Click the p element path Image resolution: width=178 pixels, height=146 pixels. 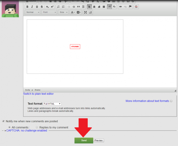pyautogui.click(x=32, y=90)
